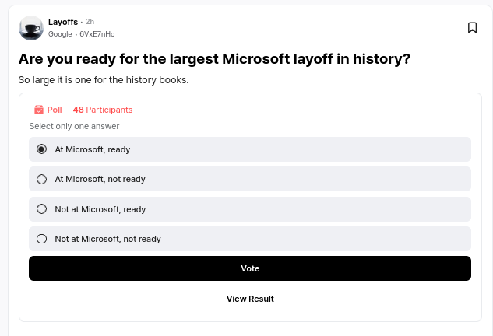The image size is (493, 336).
Task: Open the post by its headline
Action: pyautogui.click(x=214, y=59)
